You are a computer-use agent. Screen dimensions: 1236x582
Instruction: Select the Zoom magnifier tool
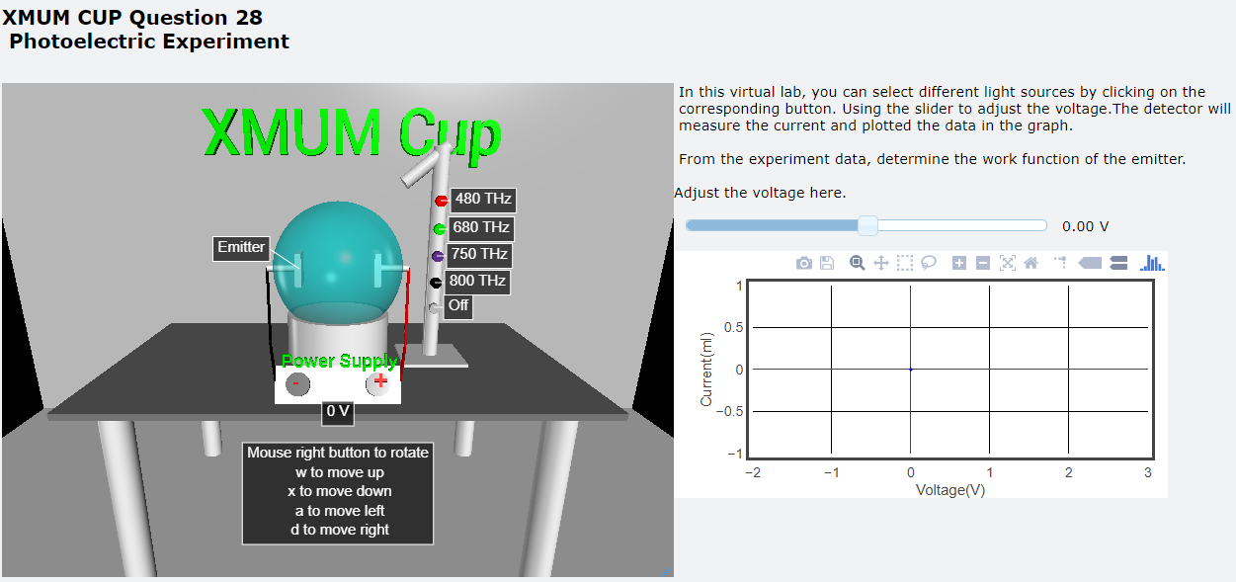point(858,263)
